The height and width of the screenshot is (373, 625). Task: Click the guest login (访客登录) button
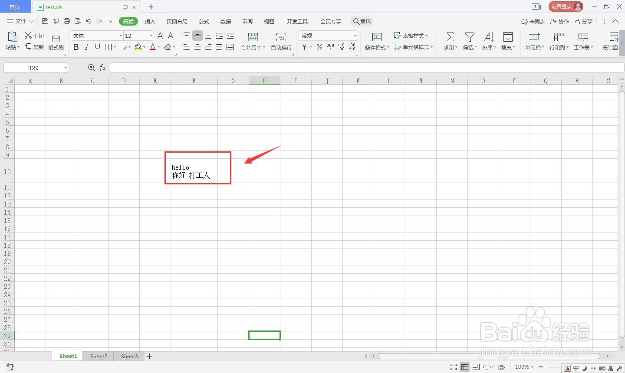(x=566, y=7)
